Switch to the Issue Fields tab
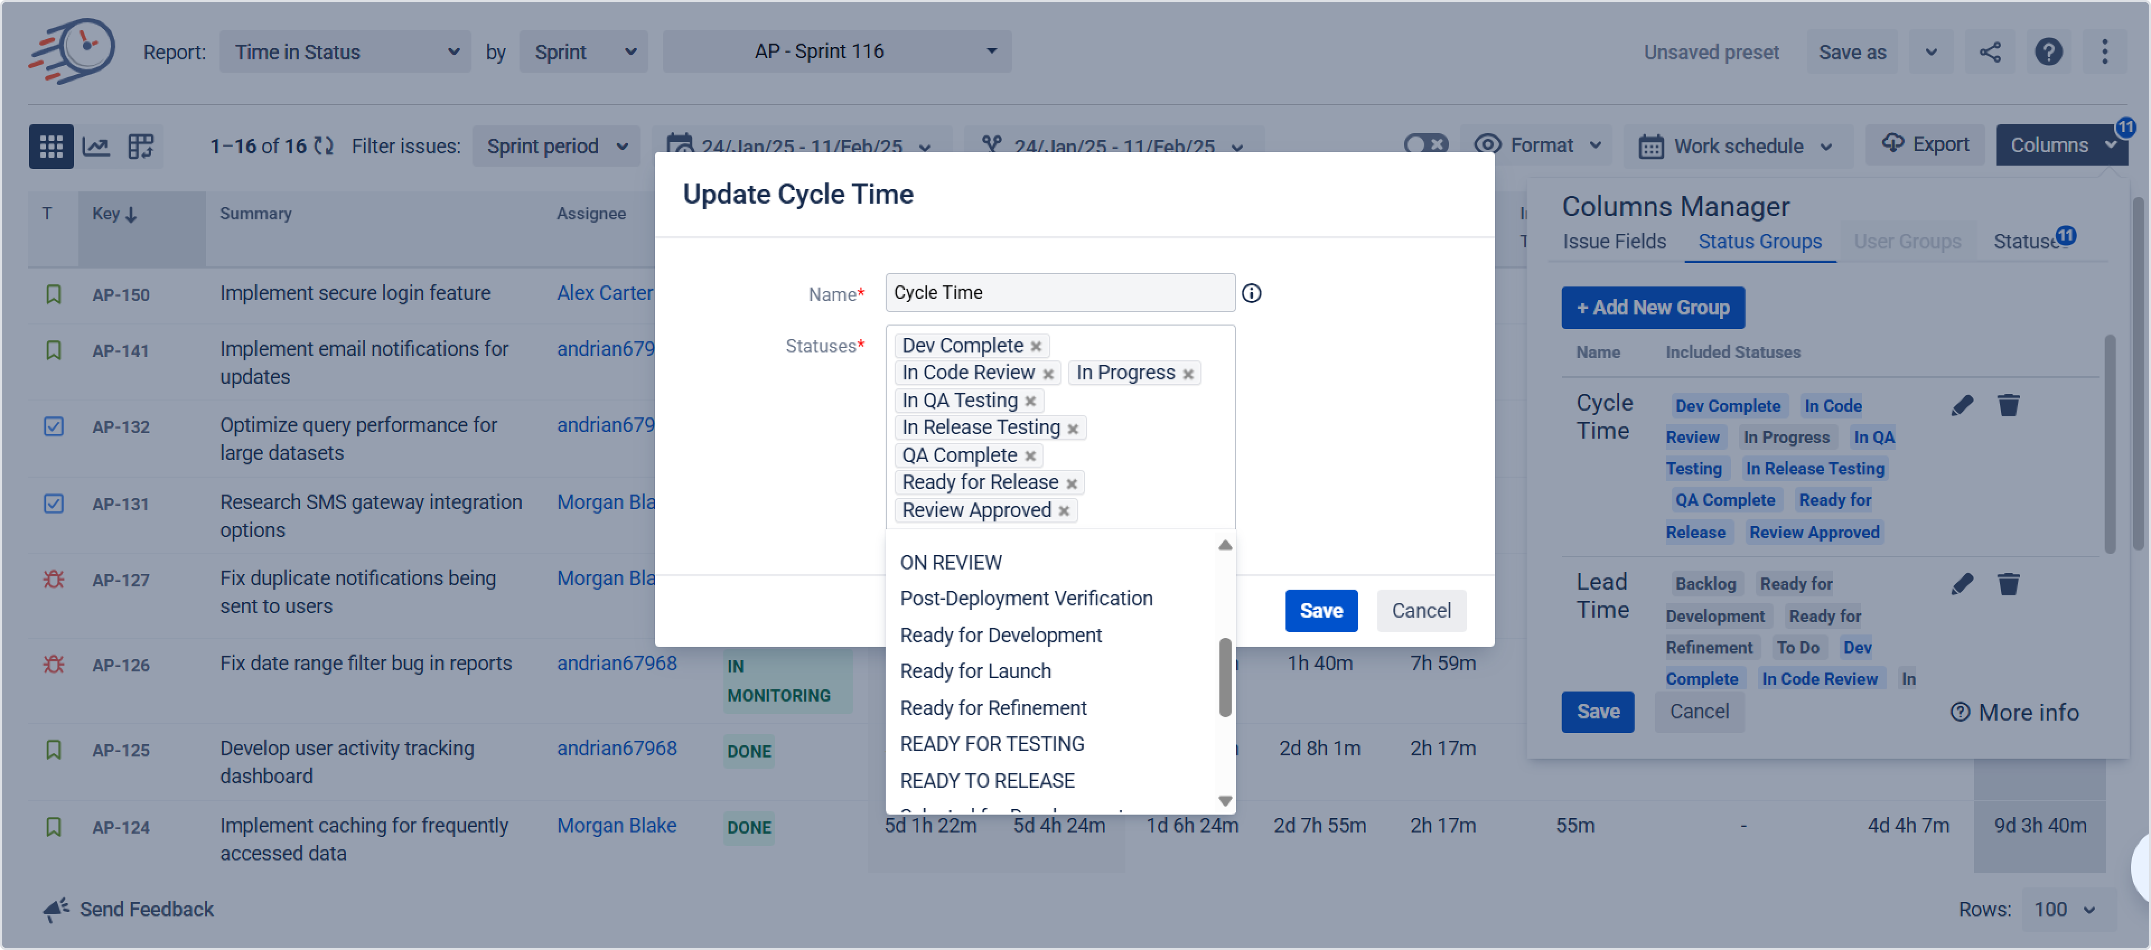2151x950 pixels. [1614, 241]
